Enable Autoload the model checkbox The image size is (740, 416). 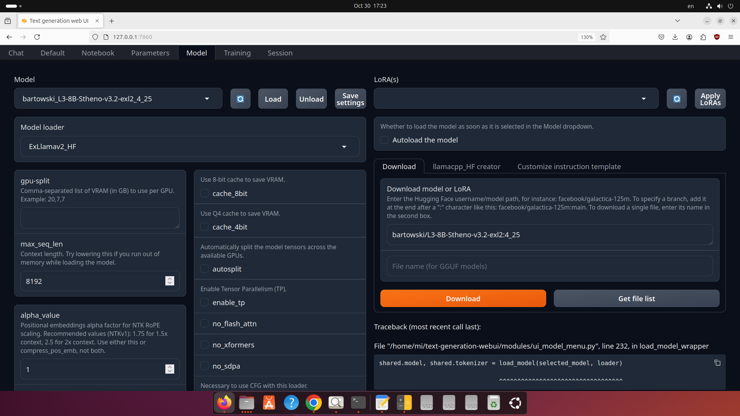click(x=384, y=140)
